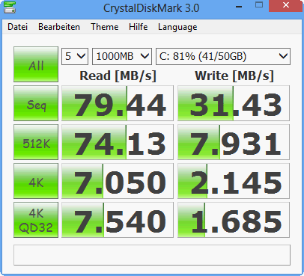
Task: Expand the drive selector C: 81% dropdown
Action: click(223, 56)
